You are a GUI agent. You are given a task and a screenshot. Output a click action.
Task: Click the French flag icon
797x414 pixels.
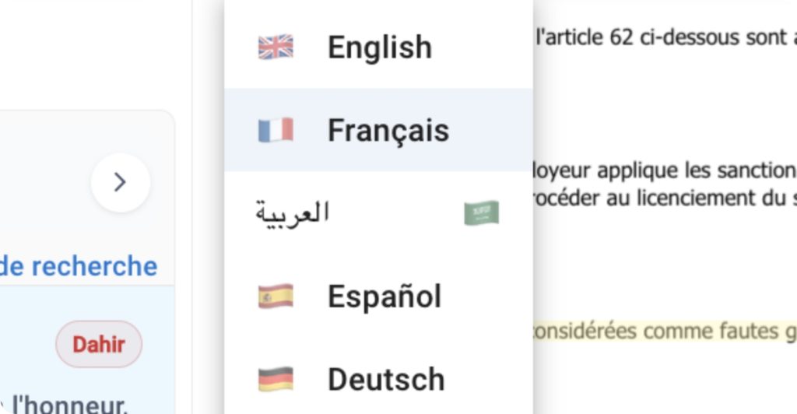(x=276, y=130)
